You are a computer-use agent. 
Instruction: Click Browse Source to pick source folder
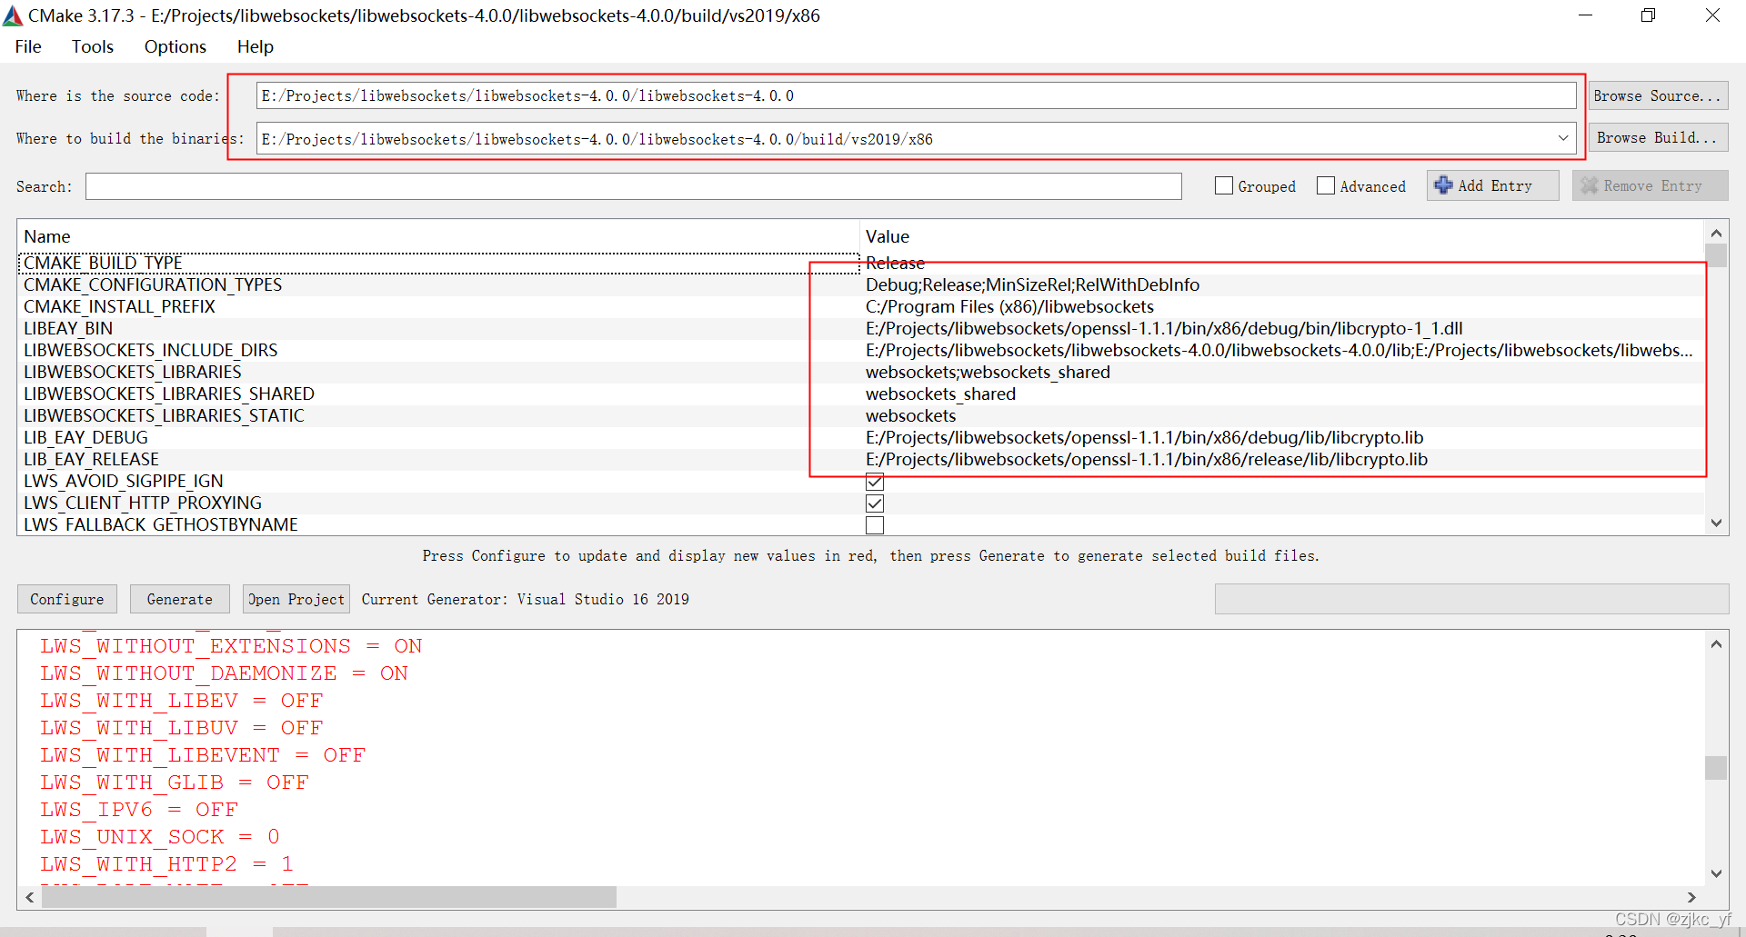coord(1657,95)
